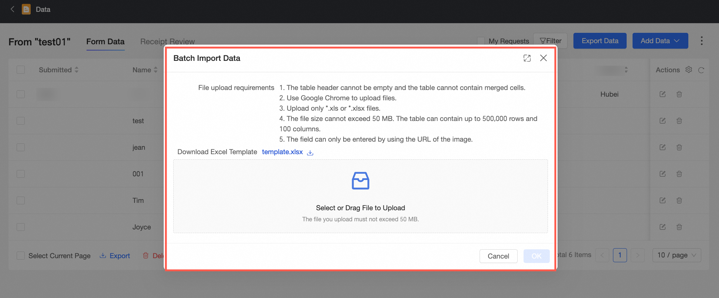Switch to the Form Data tab
The image size is (719, 298).
coord(105,42)
